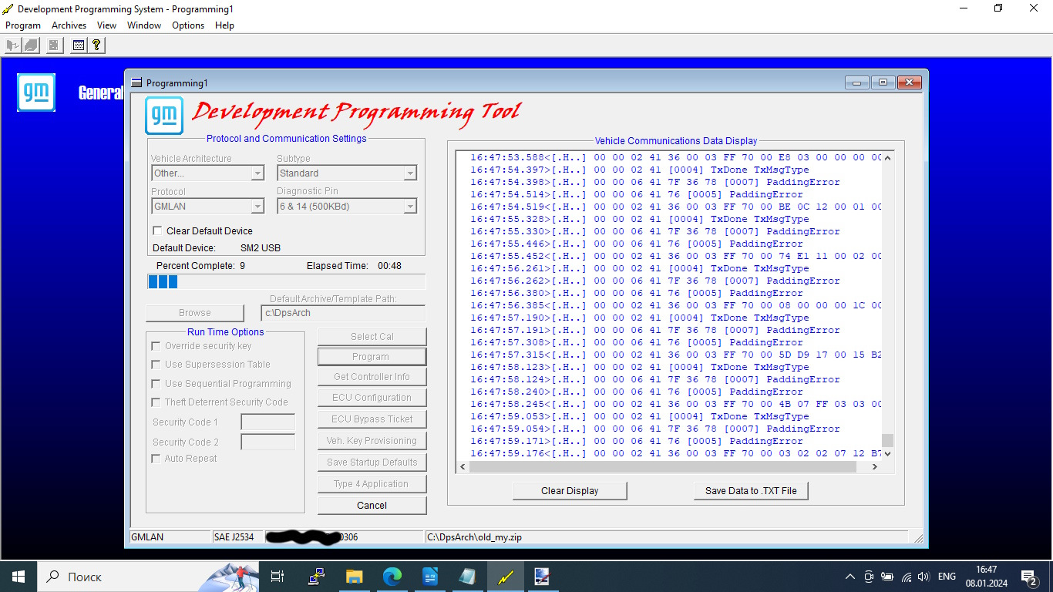Image resolution: width=1053 pixels, height=592 pixels.
Task: Click the GM logo on the blue background
Action: click(36, 92)
